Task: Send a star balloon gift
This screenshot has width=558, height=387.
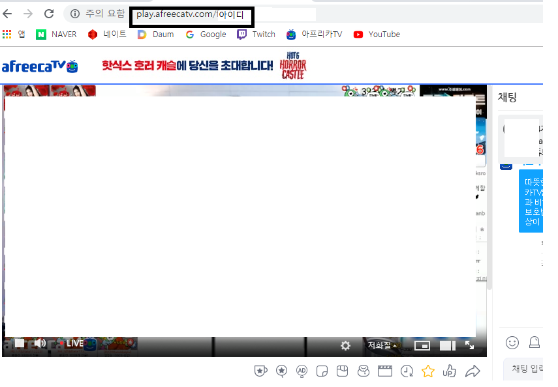Action: (281, 371)
